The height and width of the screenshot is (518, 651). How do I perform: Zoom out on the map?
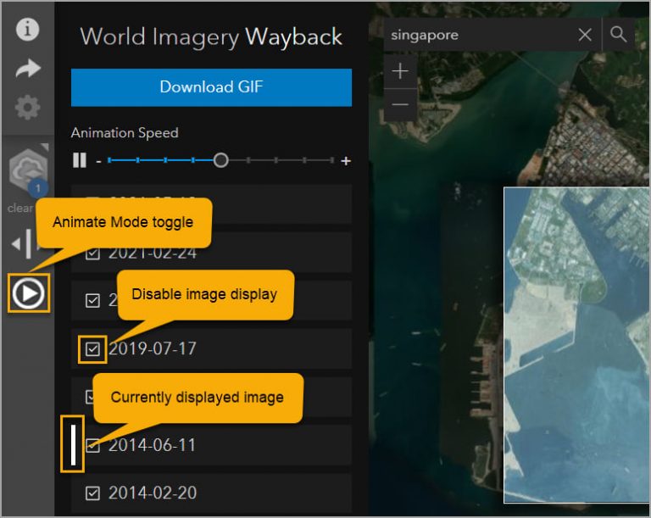[400, 104]
